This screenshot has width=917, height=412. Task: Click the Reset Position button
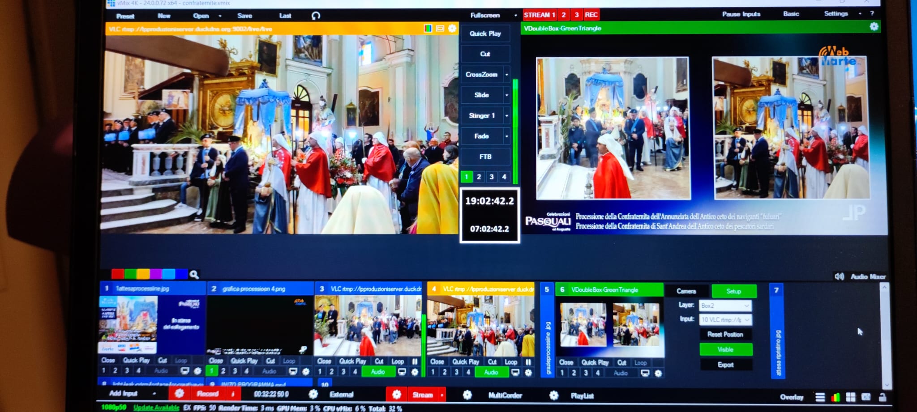pos(725,334)
